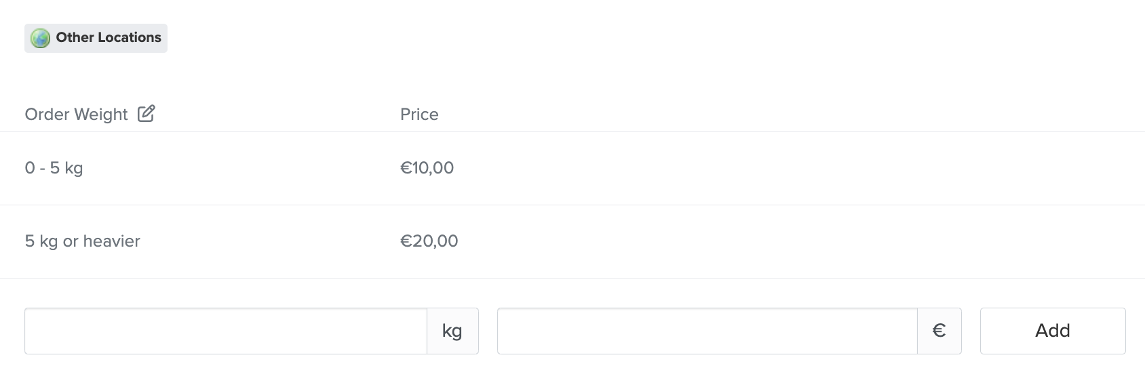Open the first weight tier row at €10,00
The height and width of the screenshot is (370, 1145).
coord(572,168)
